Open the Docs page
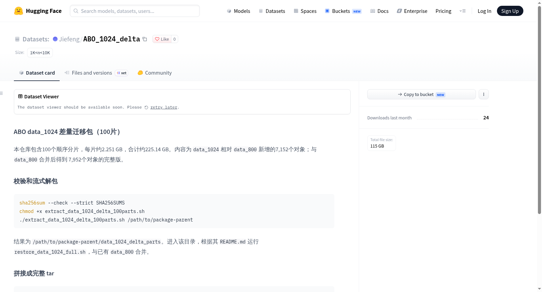The image size is (542, 292). pyautogui.click(x=379, y=11)
